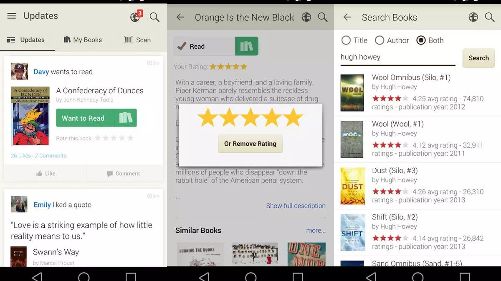Open notifications globe with red badge
Screen dimensions: 501x281
(135, 17)
